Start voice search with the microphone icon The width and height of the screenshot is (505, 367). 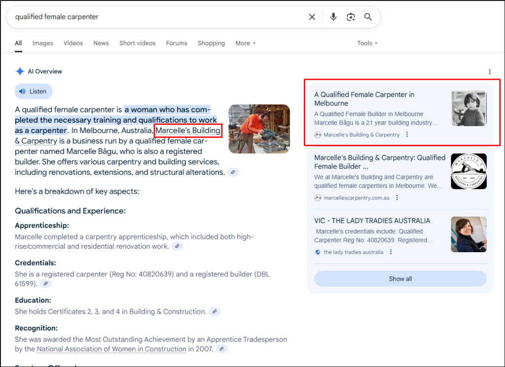(x=333, y=17)
